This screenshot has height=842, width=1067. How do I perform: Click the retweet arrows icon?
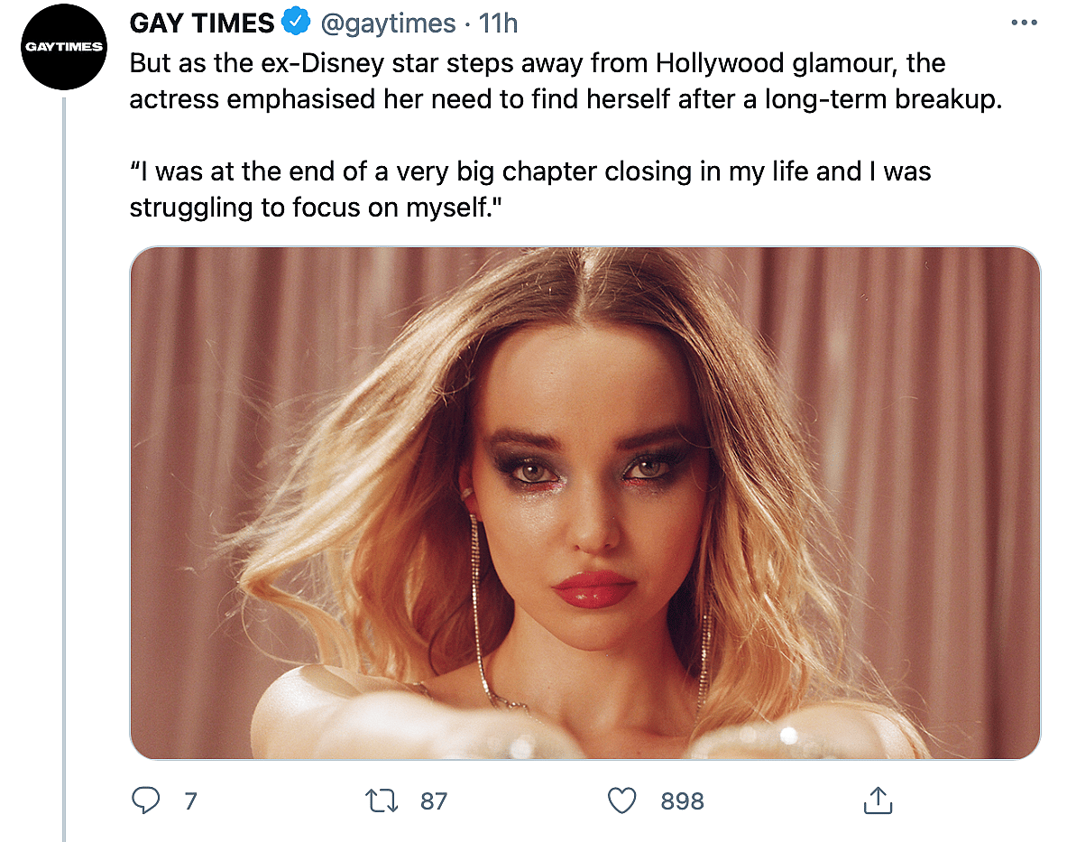click(382, 800)
